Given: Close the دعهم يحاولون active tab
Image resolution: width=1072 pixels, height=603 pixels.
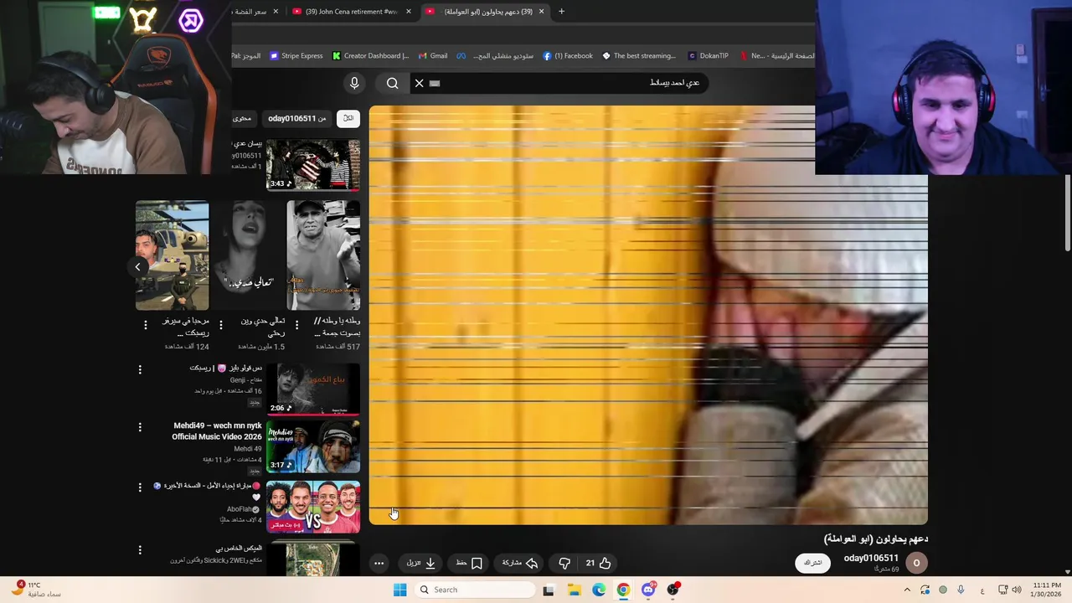Looking at the screenshot, I should [x=541, y=11].
